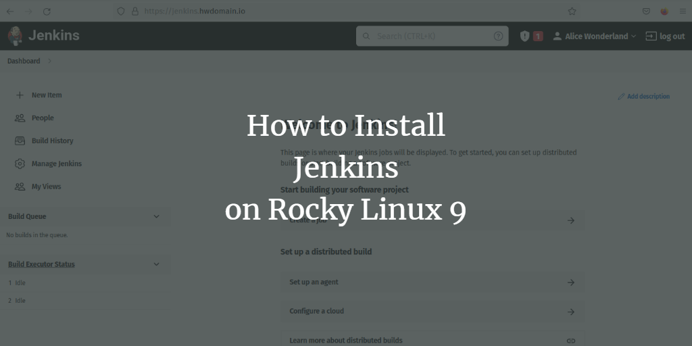Open search help question mark icon
The width and height of the screenshot is (692, 346).
498,36
